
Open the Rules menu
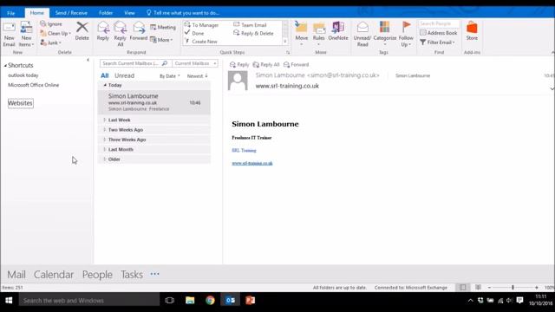point(318,34)
